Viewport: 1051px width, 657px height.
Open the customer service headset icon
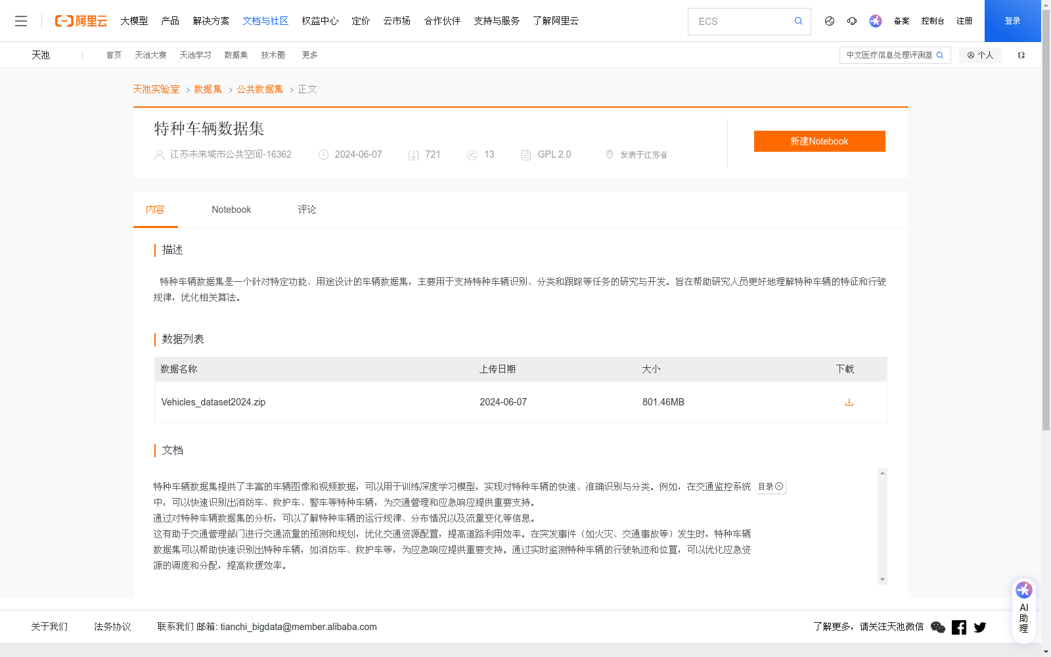852,21
